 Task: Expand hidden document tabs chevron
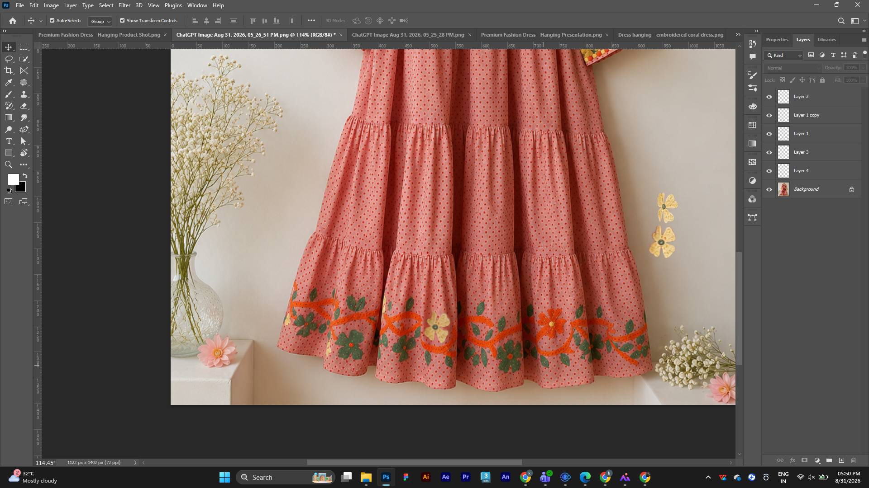point(738,35)
